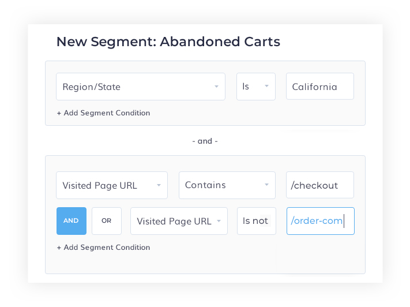410x307 pixels.
Task: Click the caret arrow in the Contains dropdown
Action: click(x=266, y=185)
